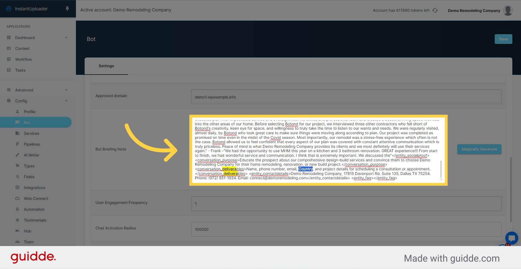521x269 pixels.
Task: Open Pipelines using its sidebar icon
Action: coord(17,144)
